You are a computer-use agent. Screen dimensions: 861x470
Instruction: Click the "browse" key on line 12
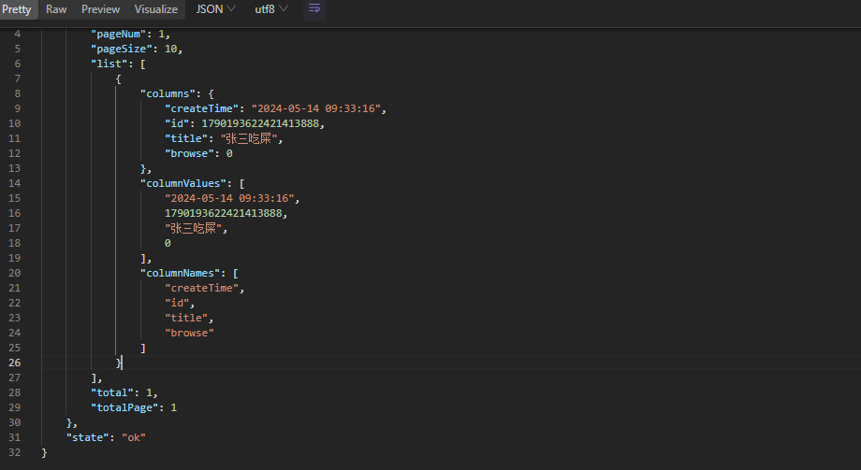(189, 153)
